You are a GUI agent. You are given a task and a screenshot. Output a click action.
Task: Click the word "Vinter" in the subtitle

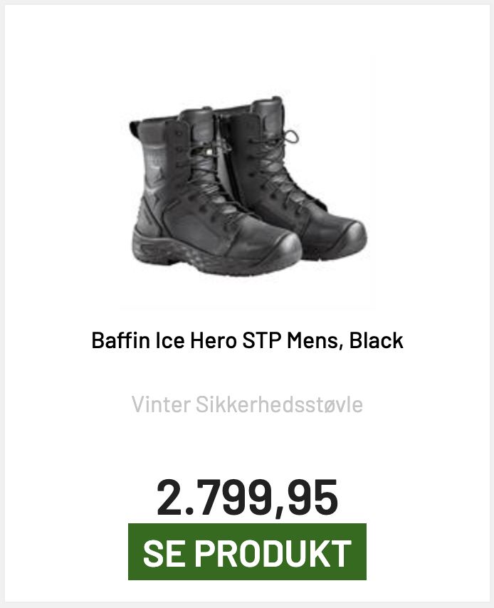tap(160, 405)
